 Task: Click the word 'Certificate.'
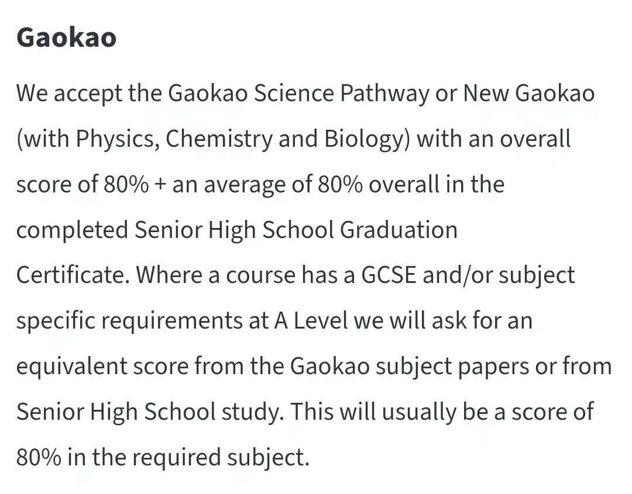pos(73,275)
